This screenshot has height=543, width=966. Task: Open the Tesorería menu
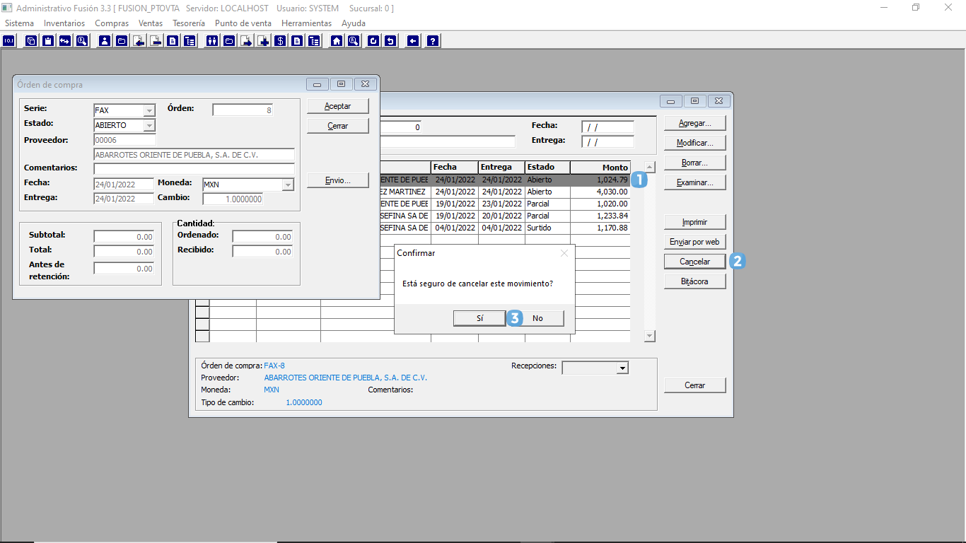click(x=189, y=23)
